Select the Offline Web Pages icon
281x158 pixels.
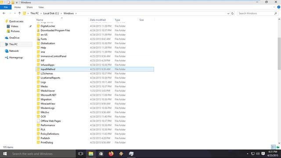click(x=38, y=121)
